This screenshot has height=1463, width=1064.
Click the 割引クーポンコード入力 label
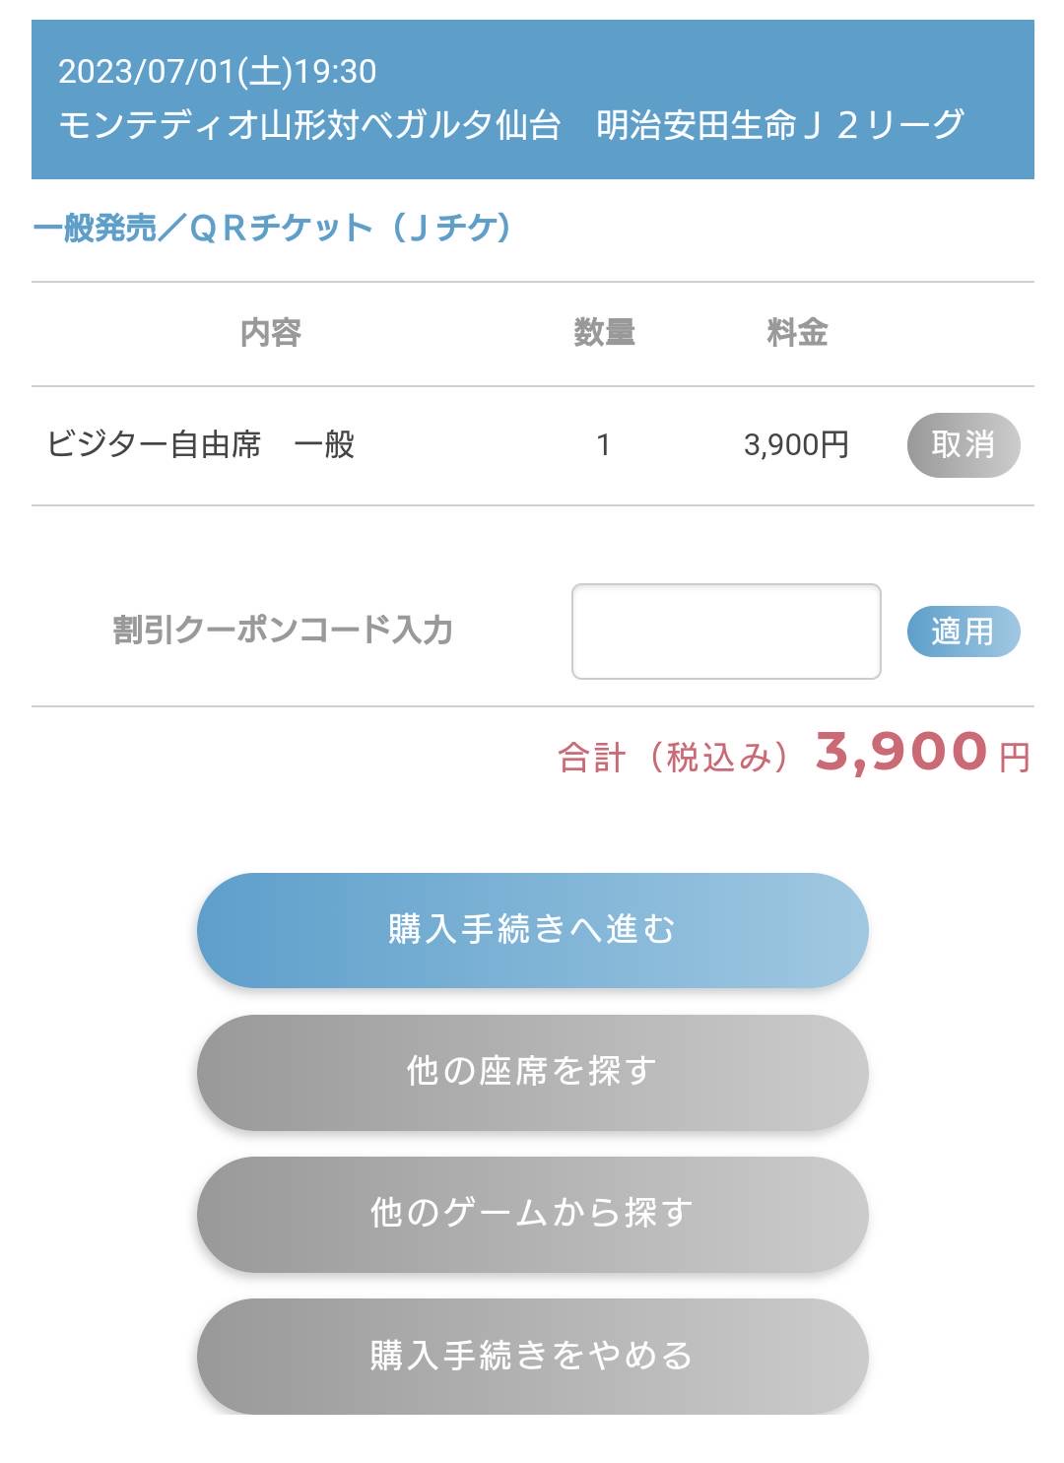pyautogui.click(x=283, y=631)
